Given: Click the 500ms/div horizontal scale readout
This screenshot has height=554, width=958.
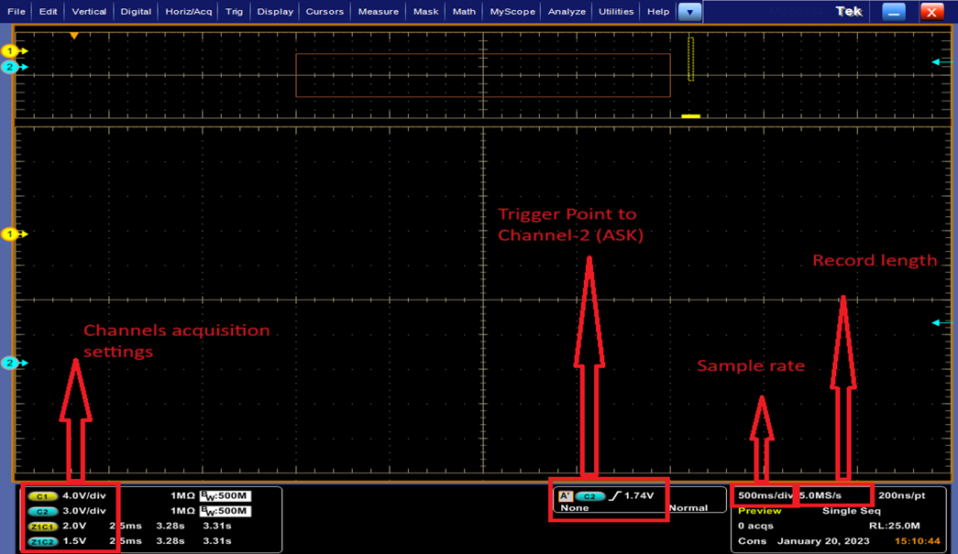Looking at the screenshot, I should pyautogui.click(x=765, y=495).
